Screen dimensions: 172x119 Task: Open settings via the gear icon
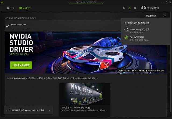[x=135, y=8]
